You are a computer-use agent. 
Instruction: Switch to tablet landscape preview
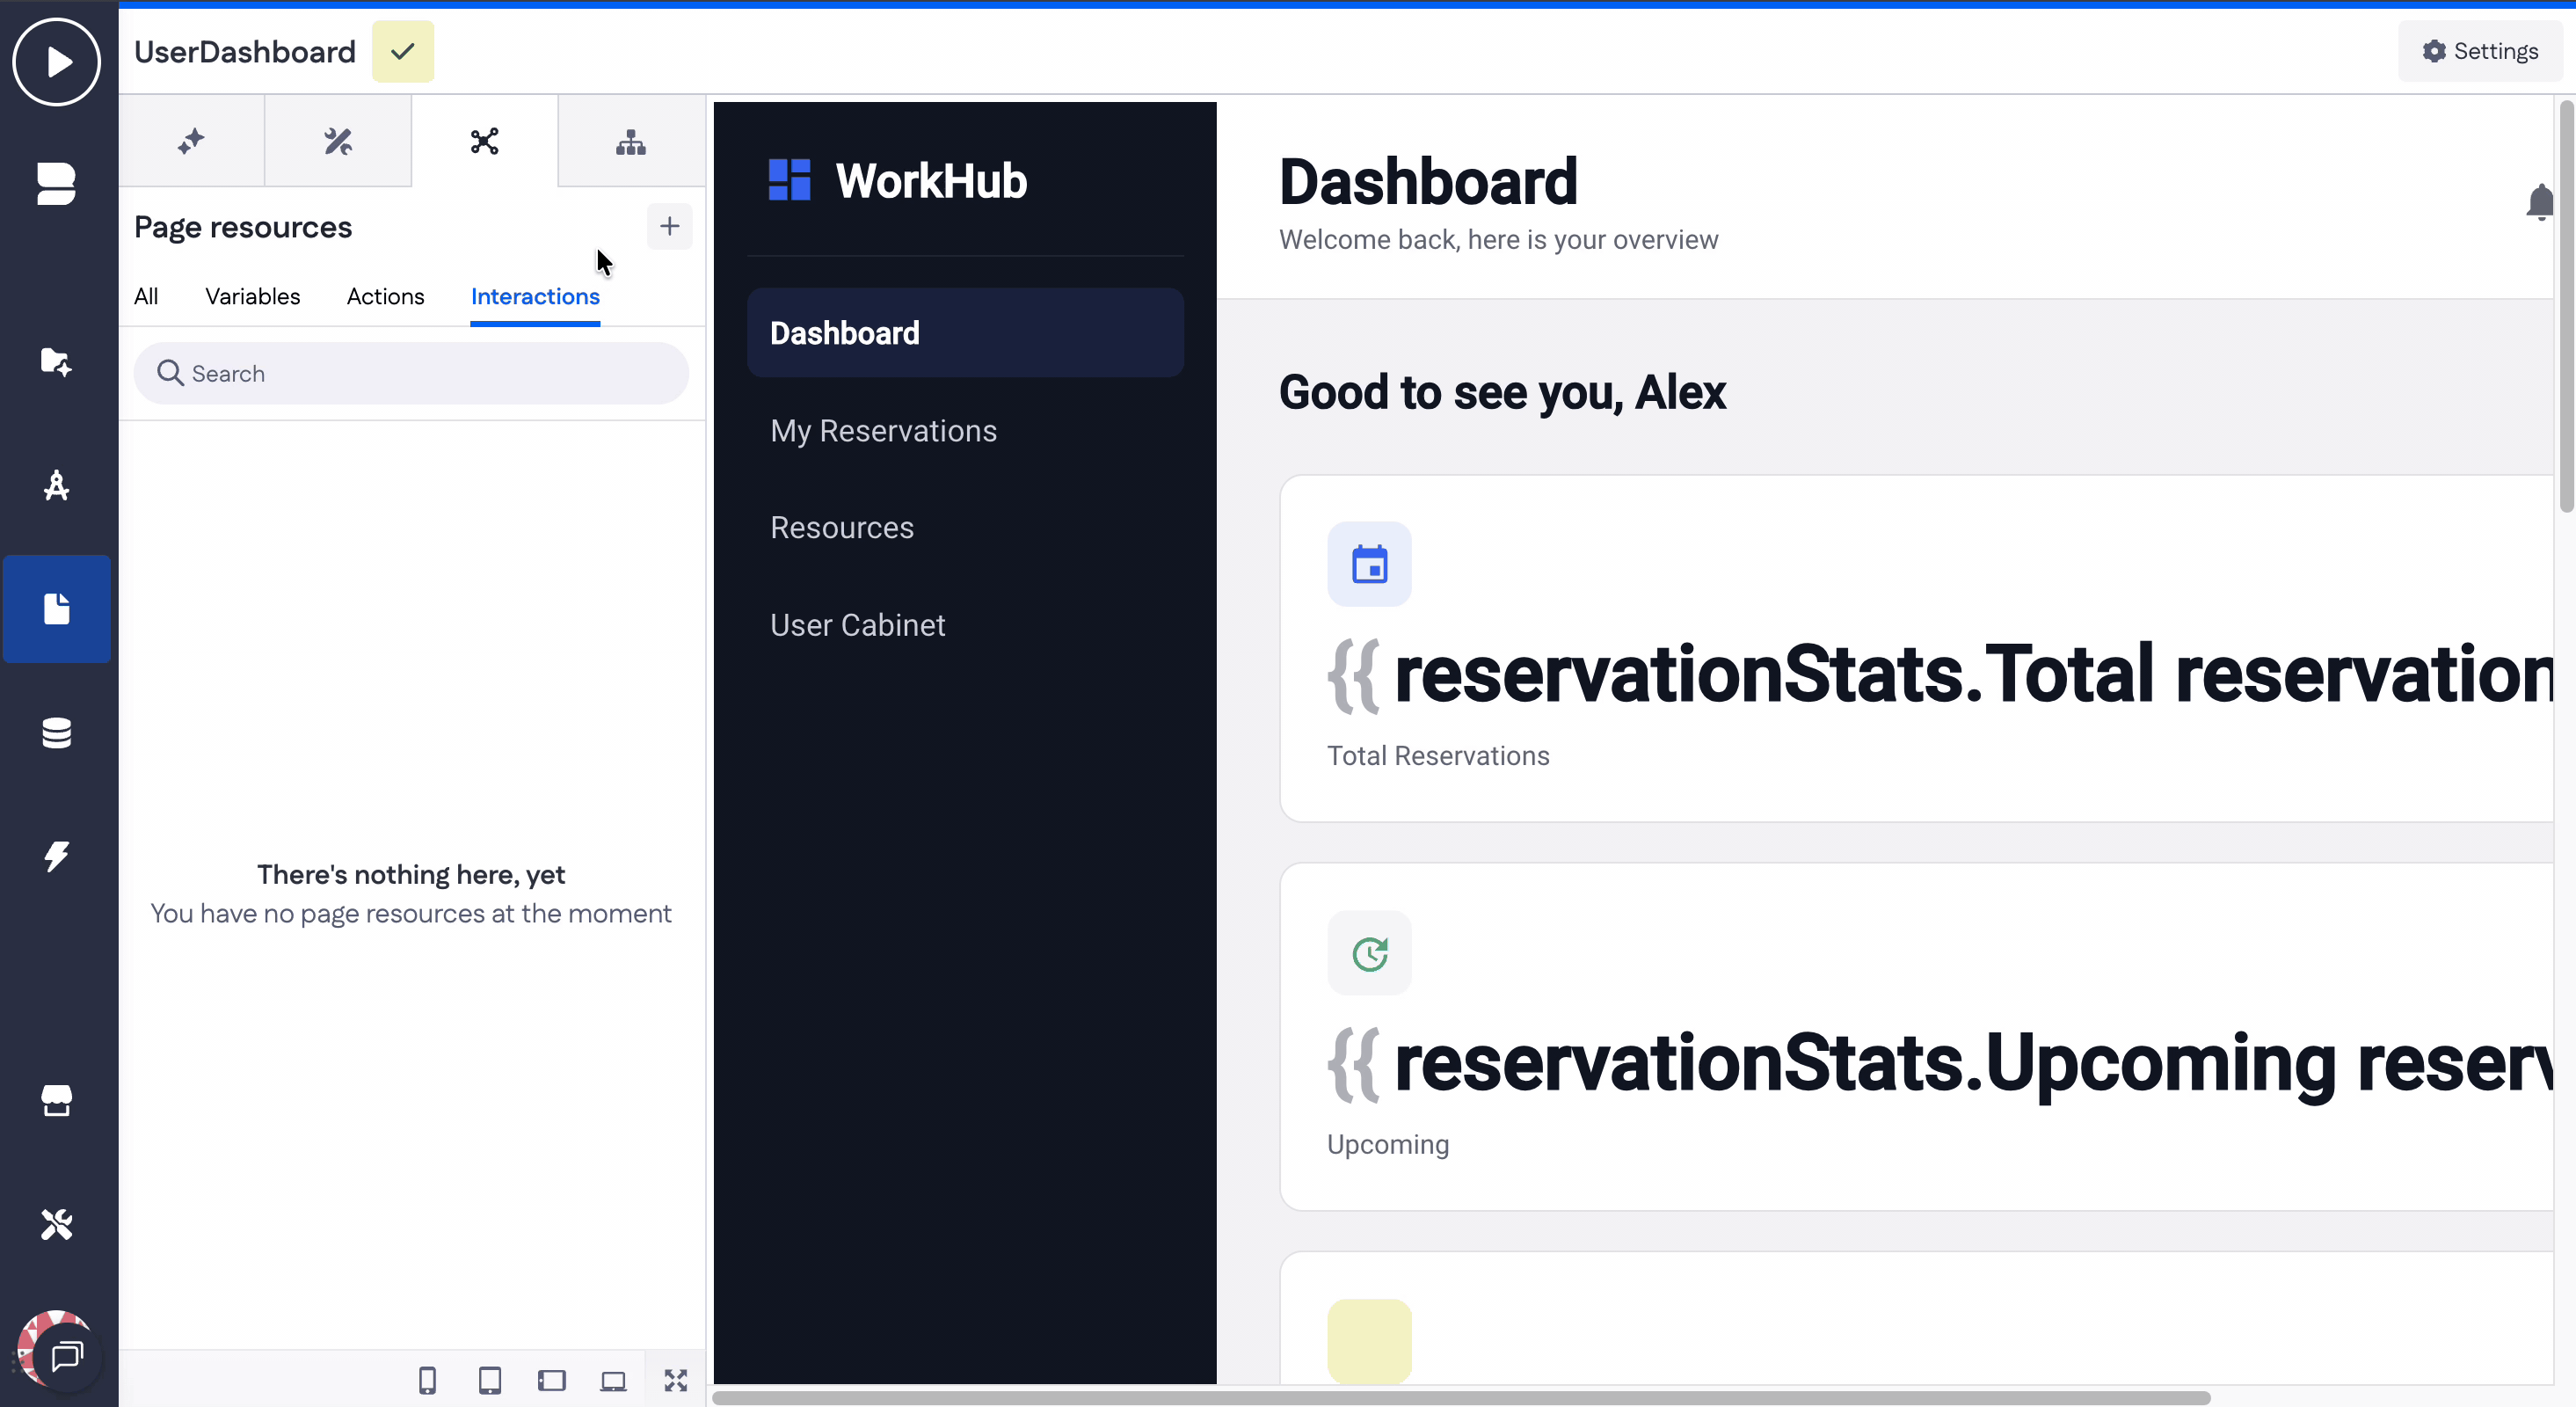coord(552,1380)
